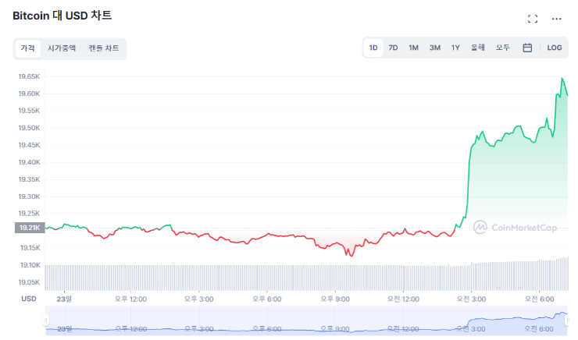Screen dimensions: 578x340
Task: Choose the 1Y time range
Action: click(x=455, y=48)
